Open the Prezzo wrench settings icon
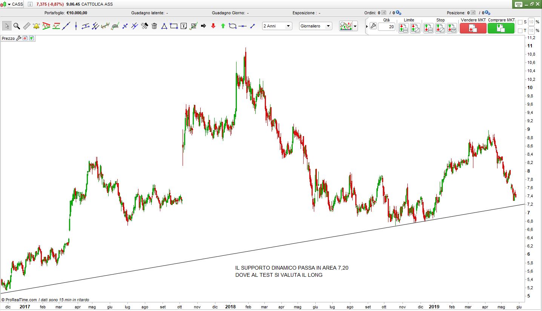The height and width of the screenshot is (311, 542). click(x=19, y=38)
